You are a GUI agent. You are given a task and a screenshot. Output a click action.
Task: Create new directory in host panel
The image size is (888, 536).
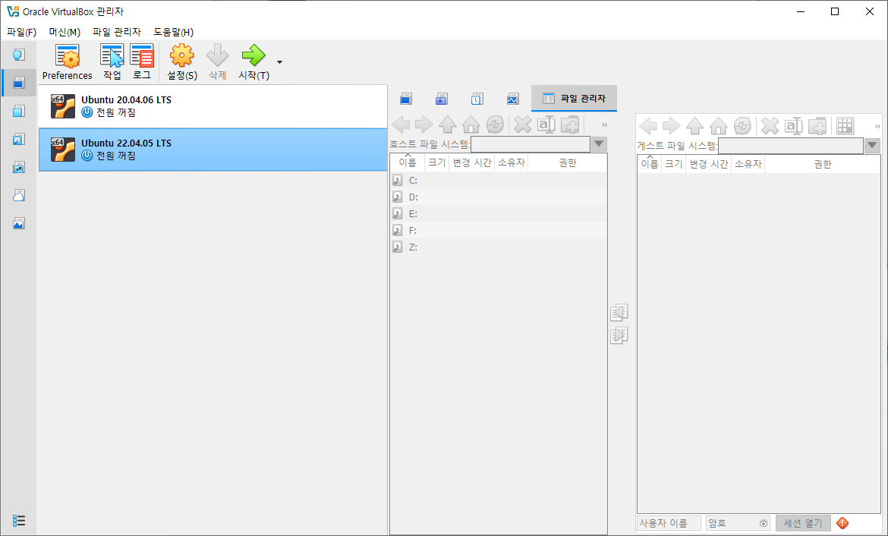[570, 125]
